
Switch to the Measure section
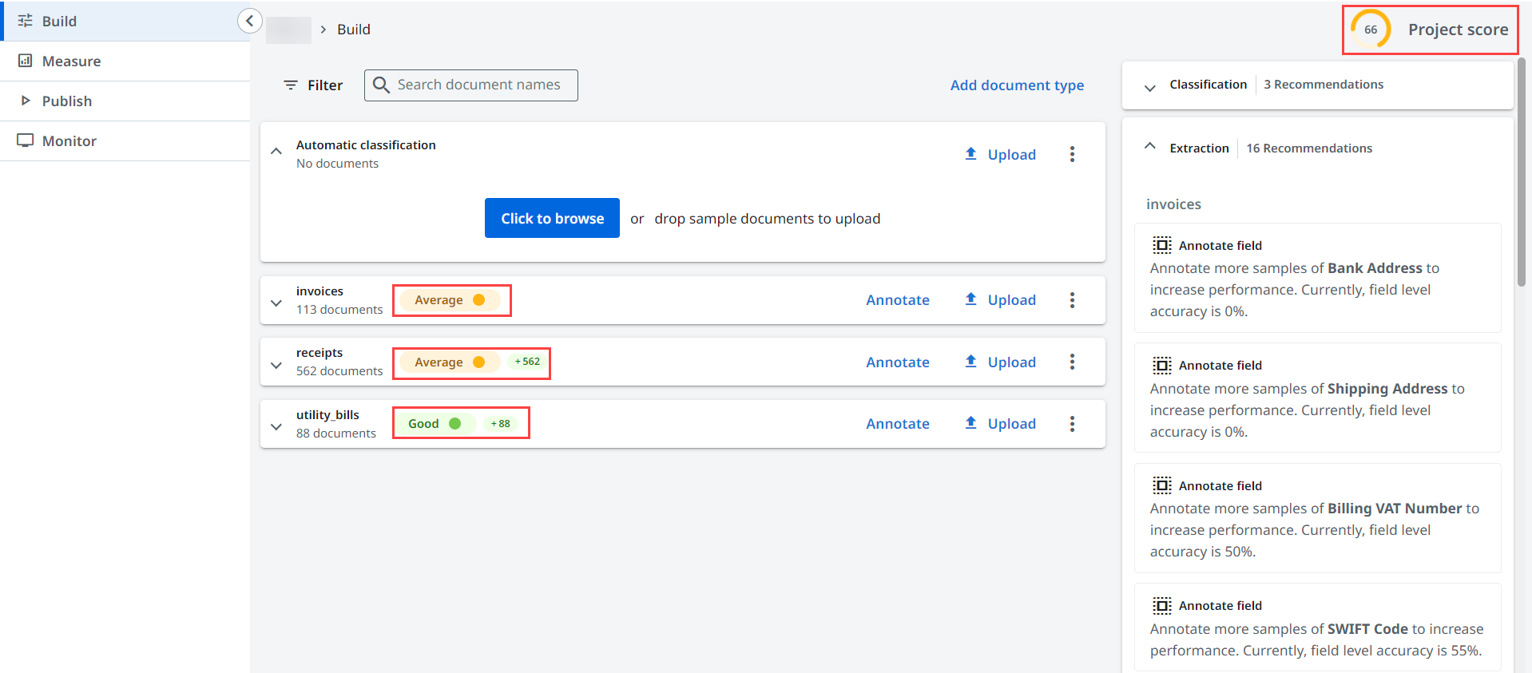[x=71, y=61]
